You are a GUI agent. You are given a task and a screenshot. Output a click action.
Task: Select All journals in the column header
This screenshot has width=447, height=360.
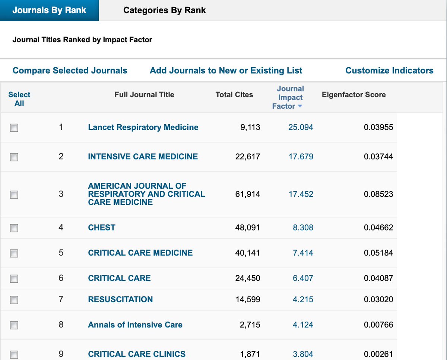pos(19,99)
